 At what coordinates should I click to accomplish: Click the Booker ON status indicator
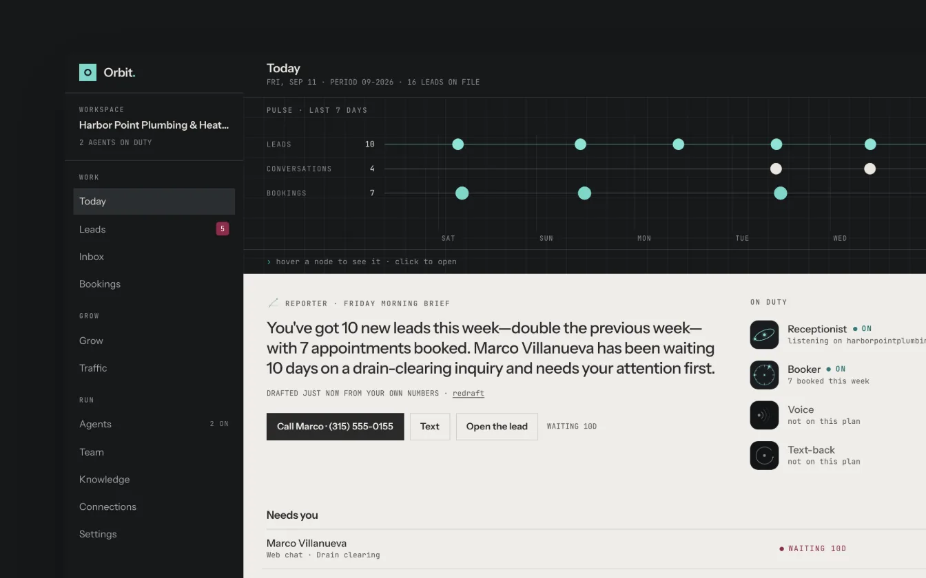(x=836, y=369)
